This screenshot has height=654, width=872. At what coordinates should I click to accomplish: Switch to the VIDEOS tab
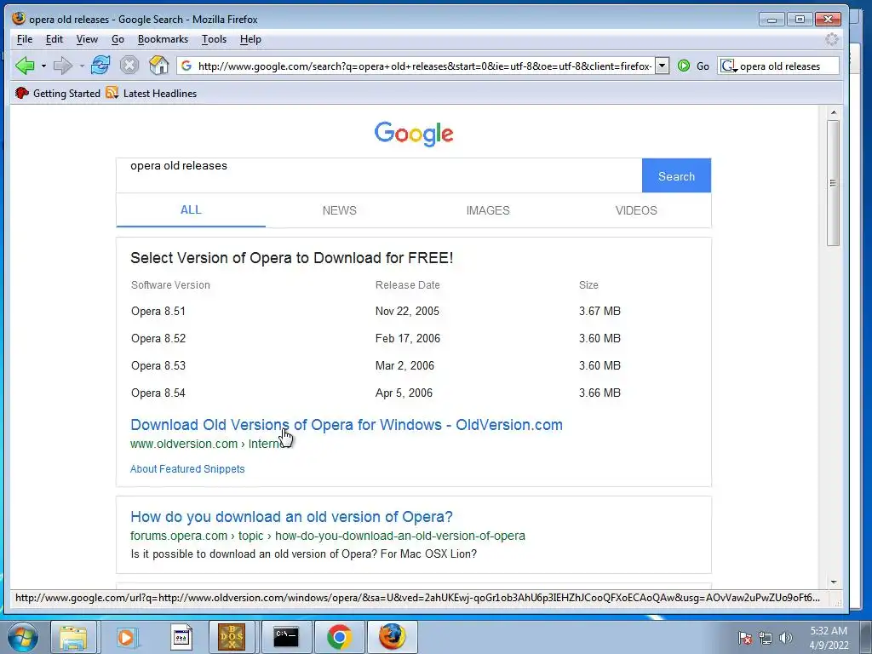click(x=636, y=210)
